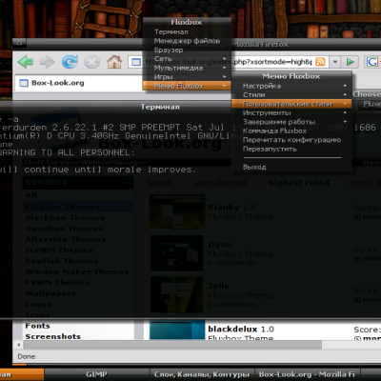Open the Sawfish Themes category
Screen dimensions: 381x381
coord(62,261)
